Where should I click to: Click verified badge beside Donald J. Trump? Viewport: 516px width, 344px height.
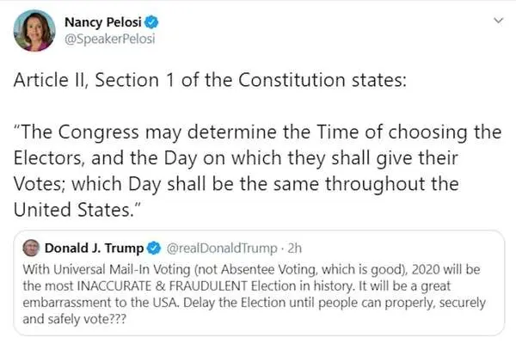click(153, 249)
